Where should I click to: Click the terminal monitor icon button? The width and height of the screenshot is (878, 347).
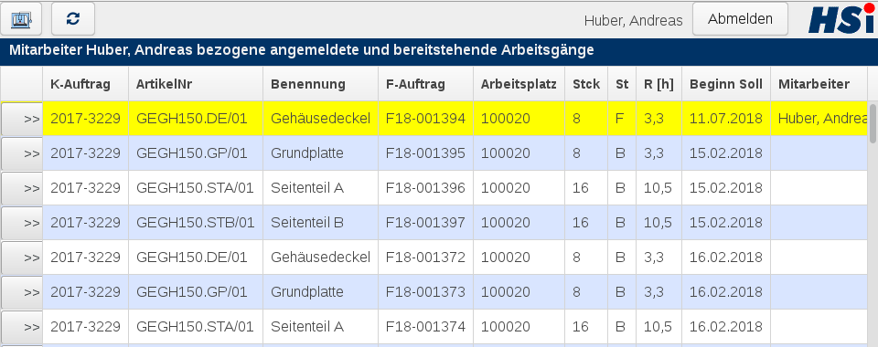tap(22, 19)
